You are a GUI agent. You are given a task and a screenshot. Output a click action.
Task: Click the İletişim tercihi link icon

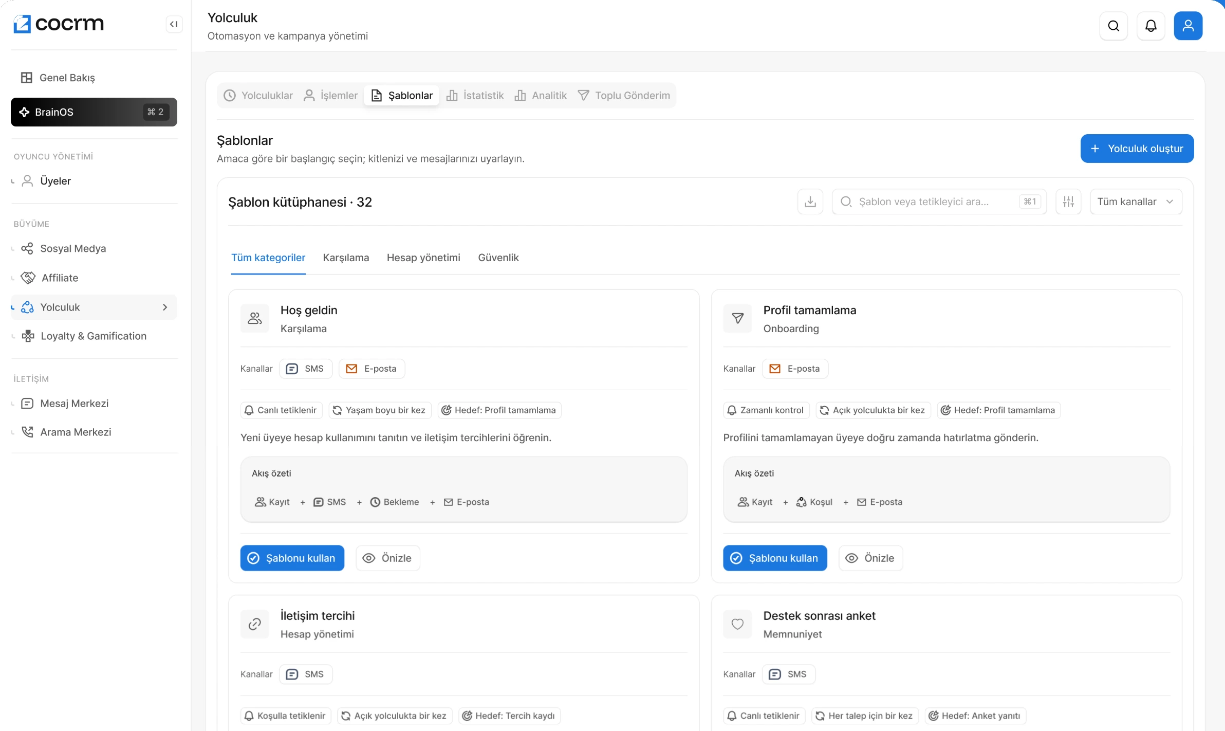(x=255, y=624)
